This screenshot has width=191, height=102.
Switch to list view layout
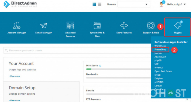coord(100,4)
